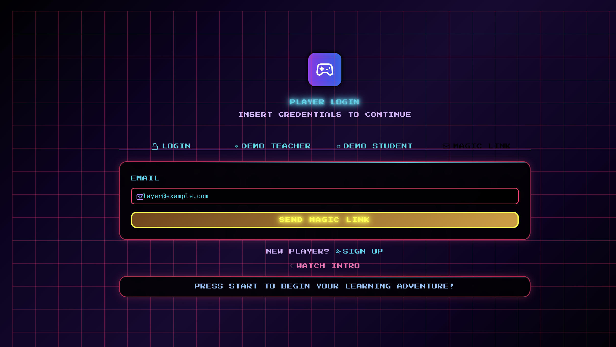Open the DEMO TEACHER tab
This screenshot has width=616, height=347.
[x=276, y=146]
